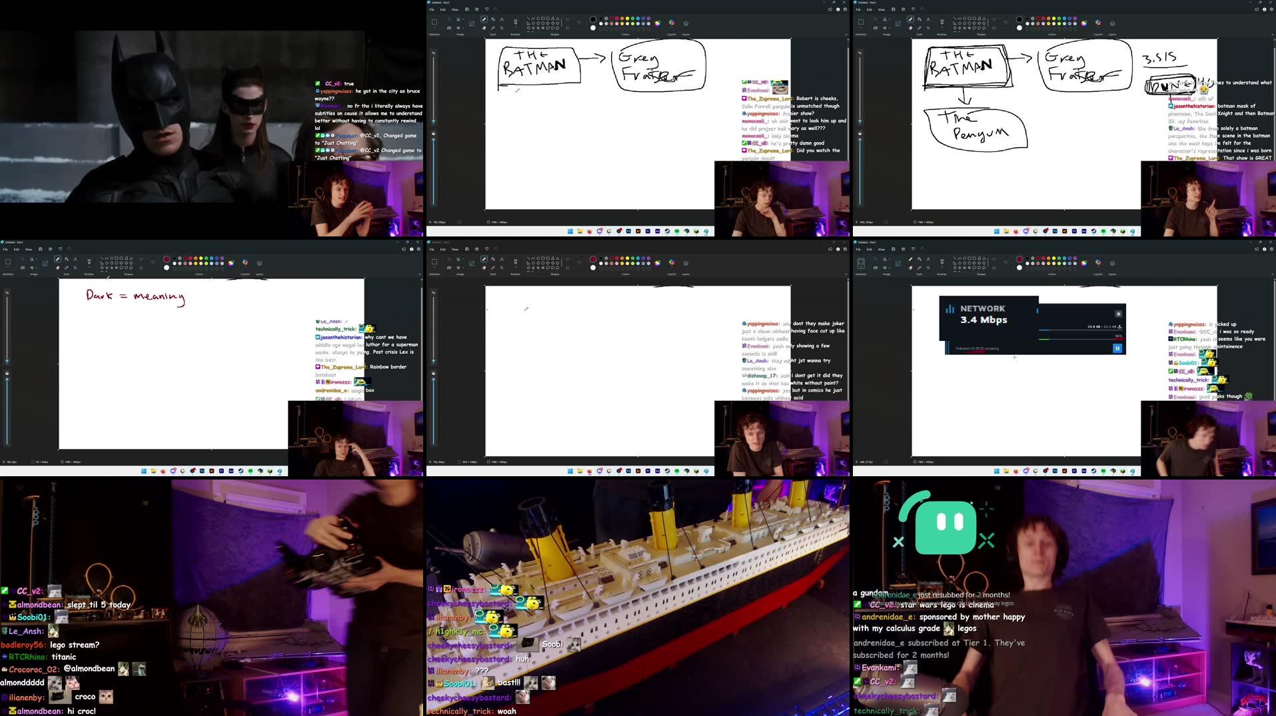Pick Color picker tool in 'Dark = meaning' Paint window

pos(67,268)
